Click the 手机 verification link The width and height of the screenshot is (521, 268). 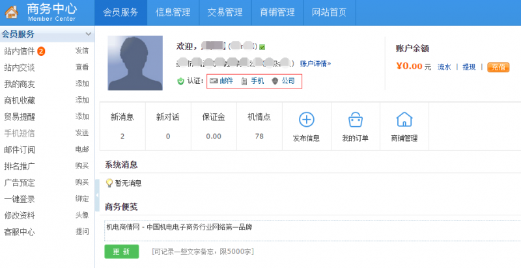click(x=257, y=81)
